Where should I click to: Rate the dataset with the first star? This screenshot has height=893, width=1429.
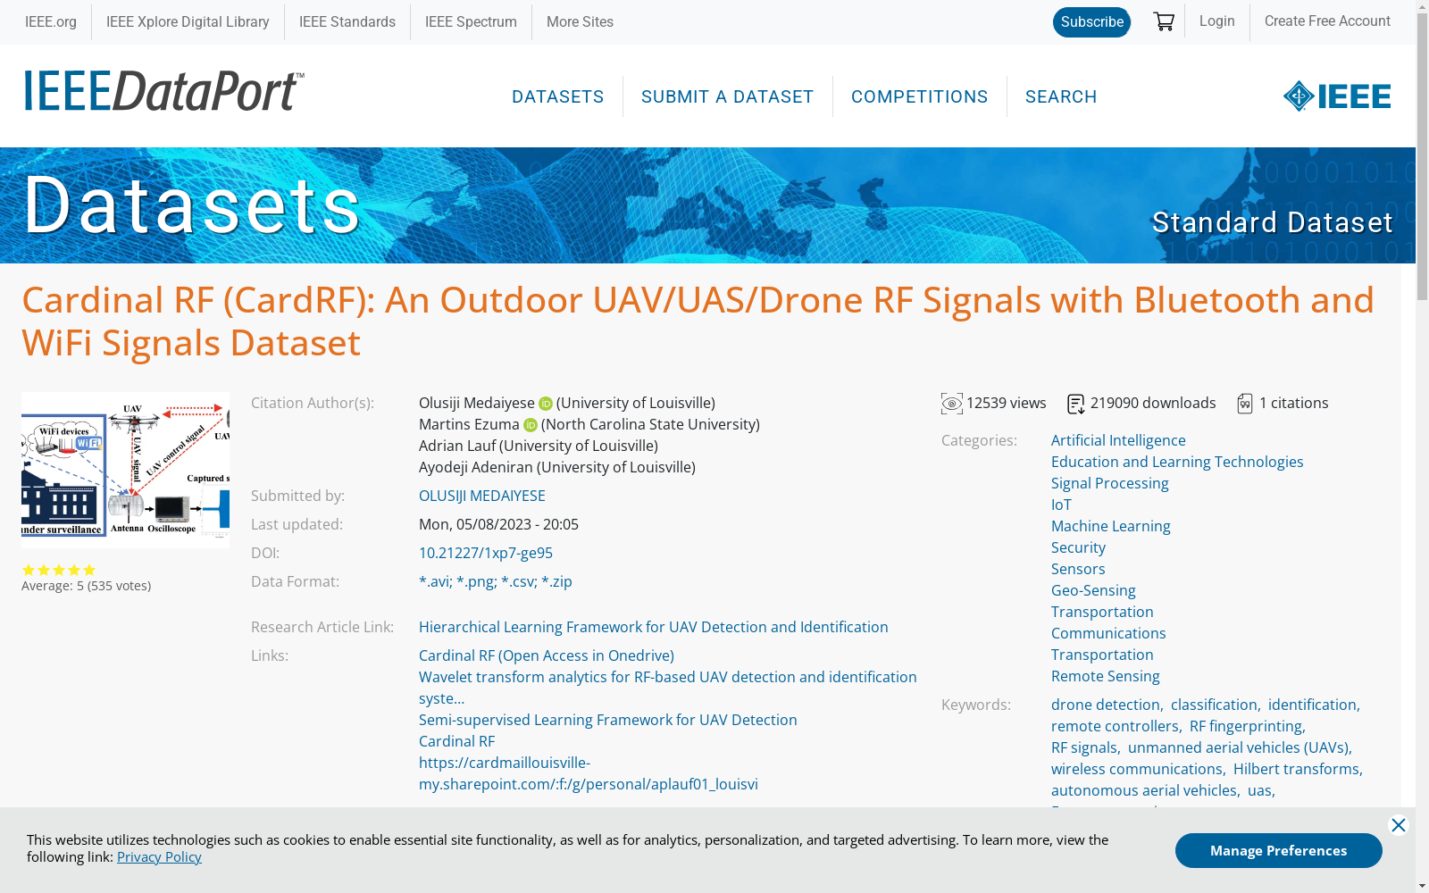point(29,570)
